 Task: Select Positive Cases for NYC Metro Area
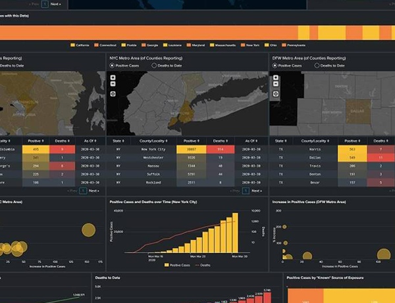(x=113, y=66)
